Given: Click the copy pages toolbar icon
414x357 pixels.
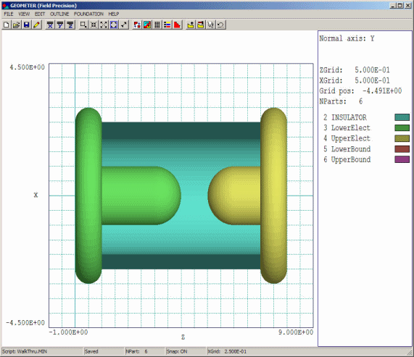Looking at the screenshot, I should tap(211, 25).
